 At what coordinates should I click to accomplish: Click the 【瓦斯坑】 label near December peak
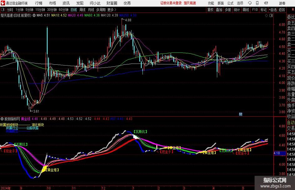140,132
